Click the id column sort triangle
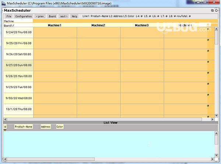This screenshot has width=221, height=164. (x=5, y=130)
